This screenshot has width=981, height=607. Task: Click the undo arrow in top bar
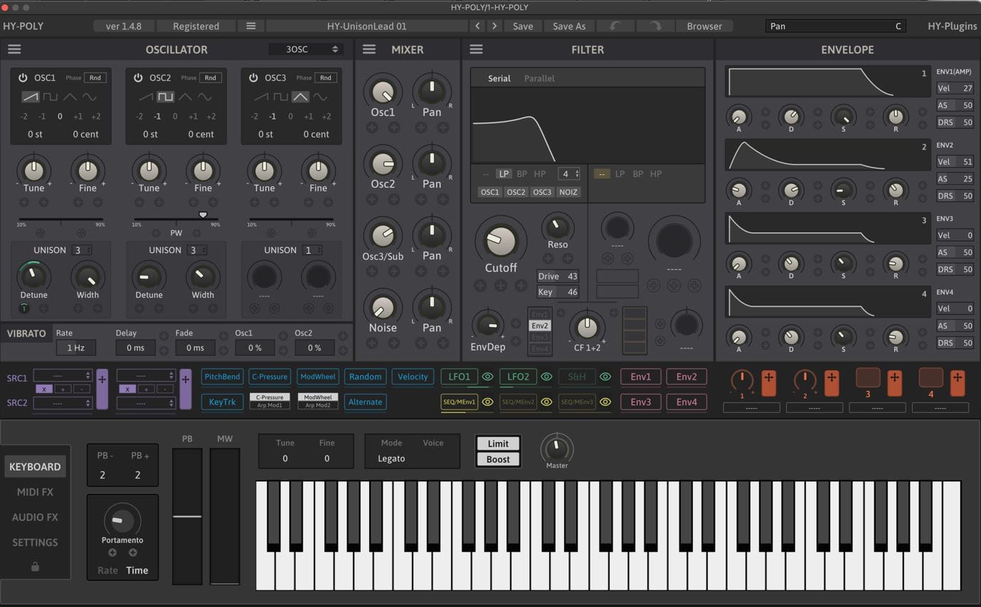point(616,26)
